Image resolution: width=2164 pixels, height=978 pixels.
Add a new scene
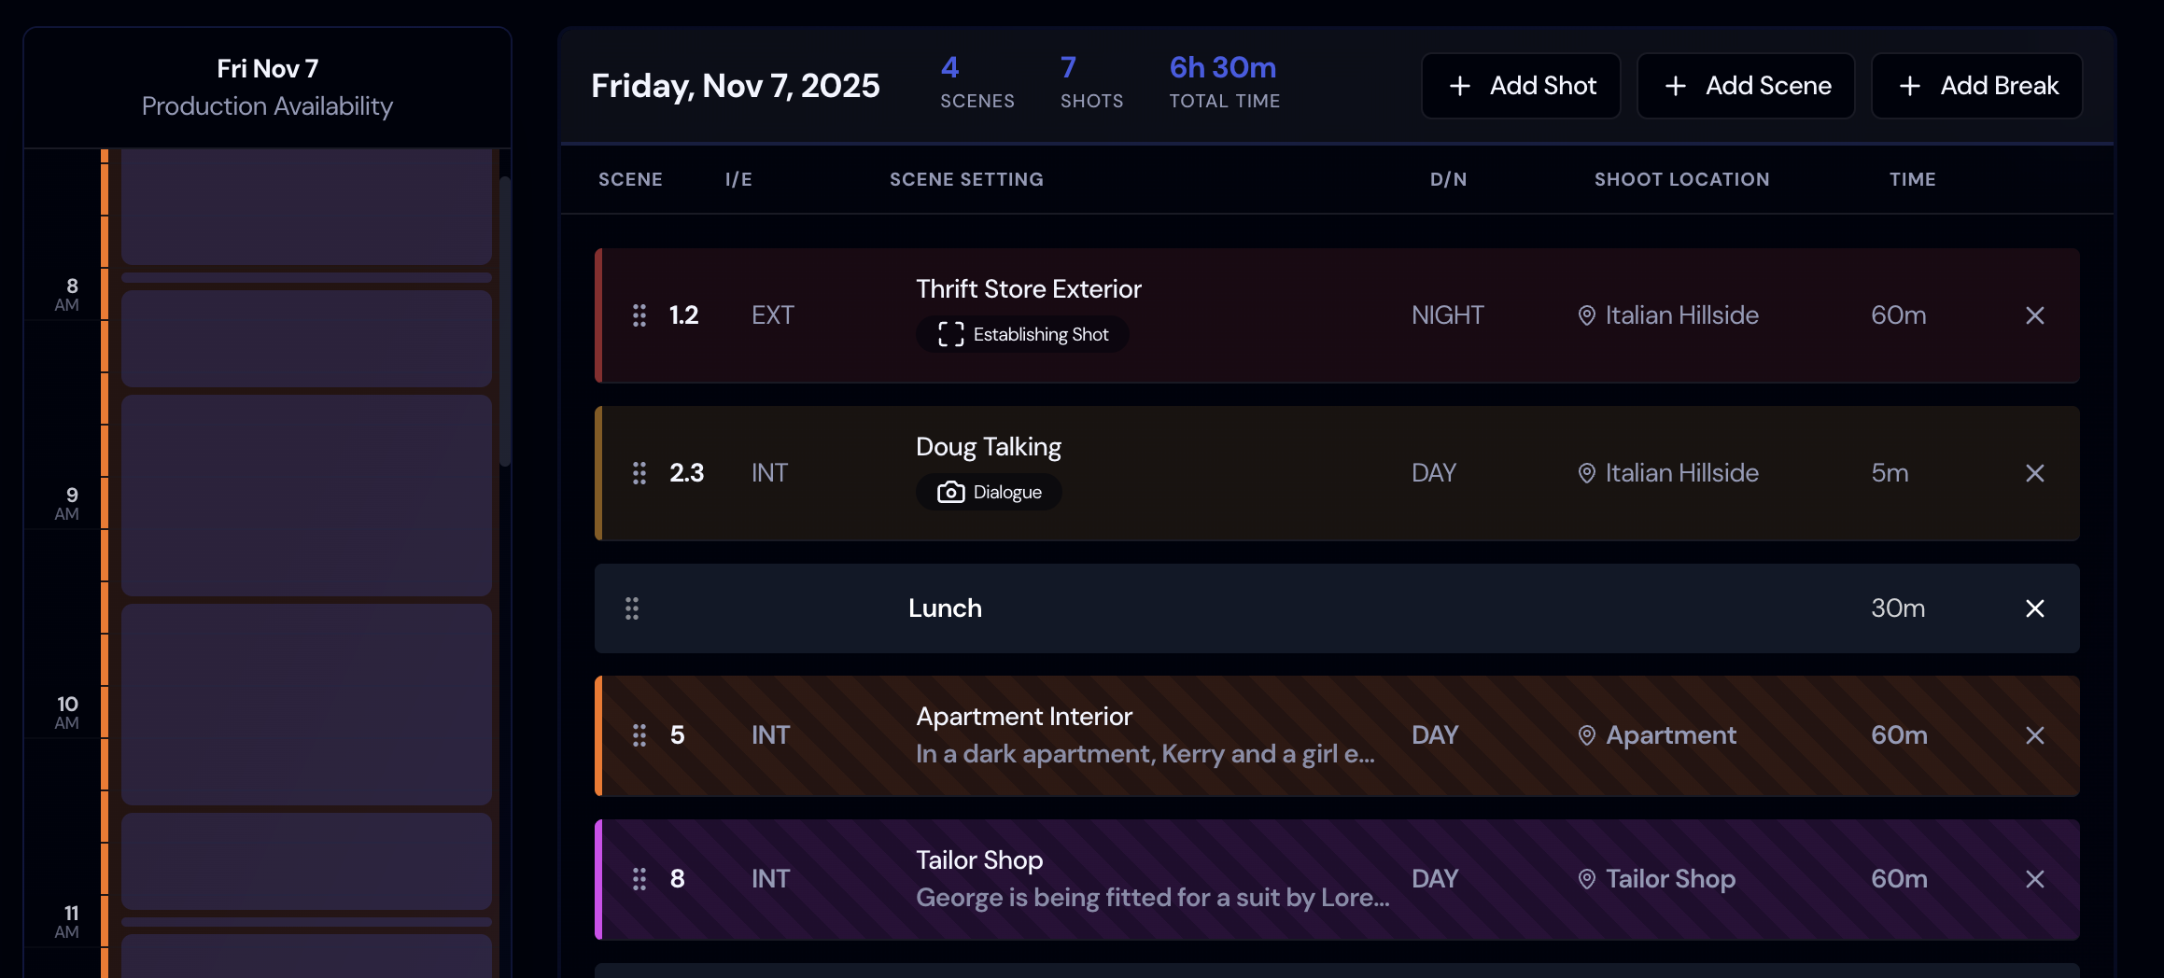(x=1745, y=86)
